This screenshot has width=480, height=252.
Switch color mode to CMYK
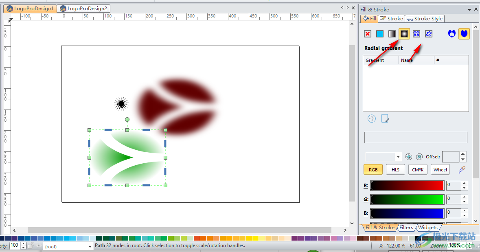click(x=418, y=169)
